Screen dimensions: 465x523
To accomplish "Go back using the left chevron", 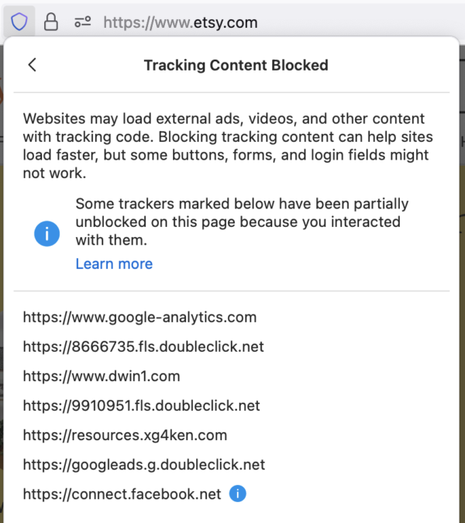I will click(32, 65).
